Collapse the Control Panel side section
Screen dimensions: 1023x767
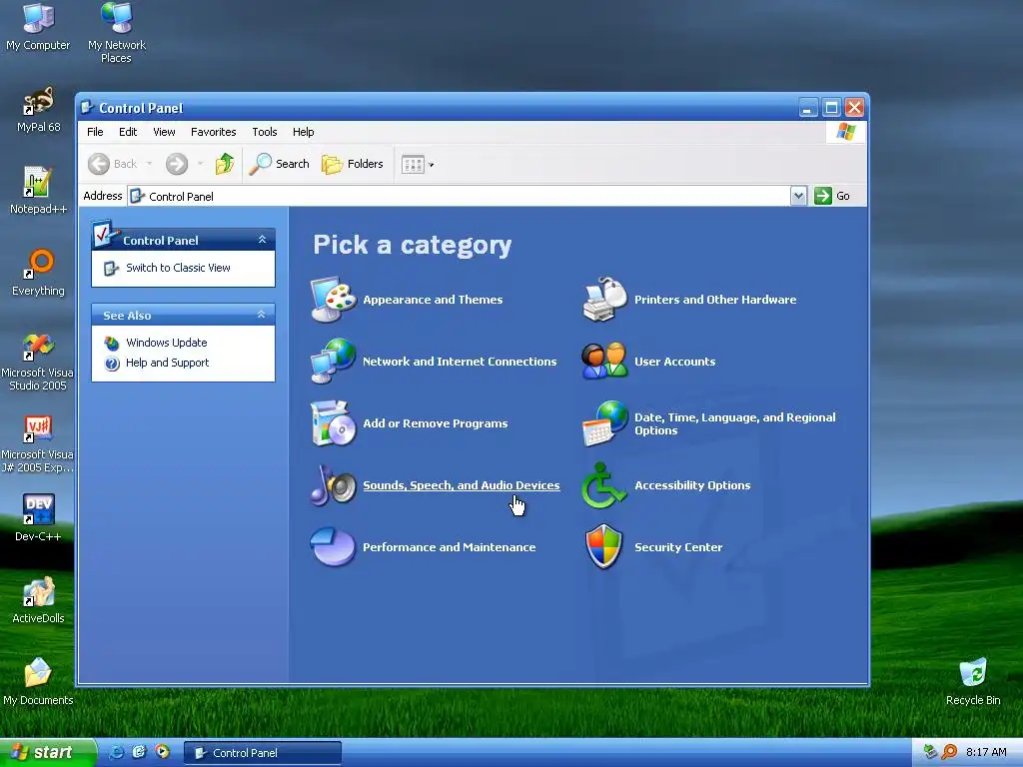coord(262,240)
